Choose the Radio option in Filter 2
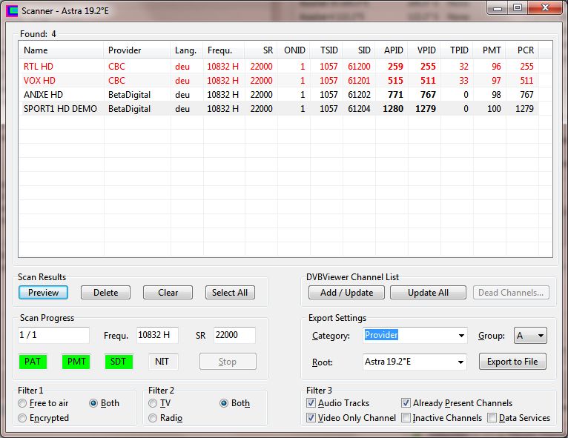This screenshot has height=438, width=568. (x=153, y=418)
